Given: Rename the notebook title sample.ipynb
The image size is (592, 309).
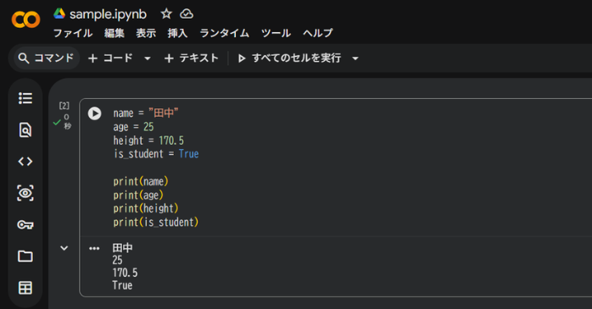Looking at the screenshot, I should pyautogui.click(x=108, y=14).
